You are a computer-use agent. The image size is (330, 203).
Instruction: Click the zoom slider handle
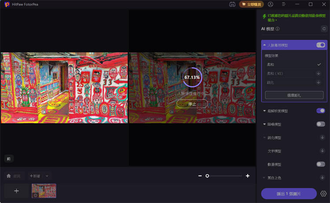[x=207, y=176]
